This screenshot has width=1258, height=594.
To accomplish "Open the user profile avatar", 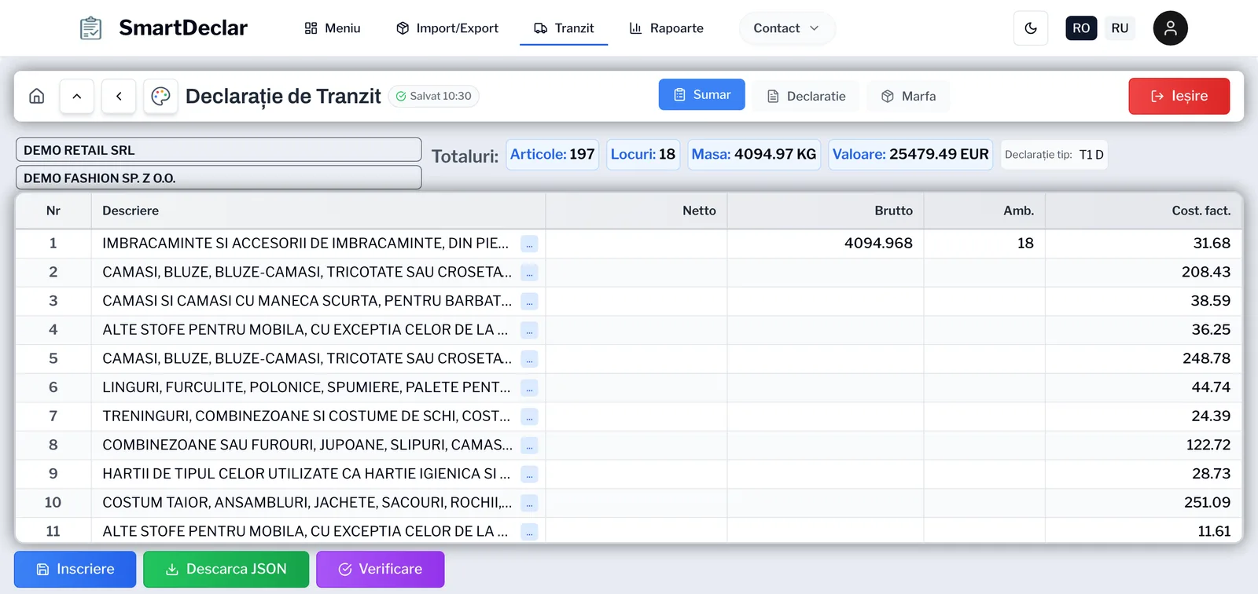I will [x=1170, y=28].
